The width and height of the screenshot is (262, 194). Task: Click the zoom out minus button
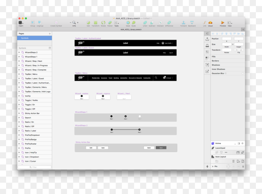[70, 23]
